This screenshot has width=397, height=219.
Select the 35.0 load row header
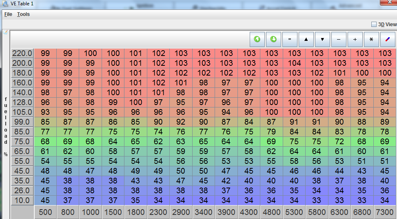(22, 181)
